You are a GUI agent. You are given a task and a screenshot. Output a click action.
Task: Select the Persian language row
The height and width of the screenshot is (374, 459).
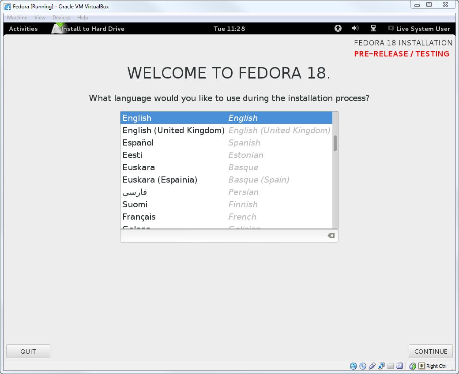226,192
